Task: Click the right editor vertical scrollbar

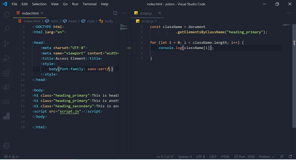Action: [x=294, y=76]
